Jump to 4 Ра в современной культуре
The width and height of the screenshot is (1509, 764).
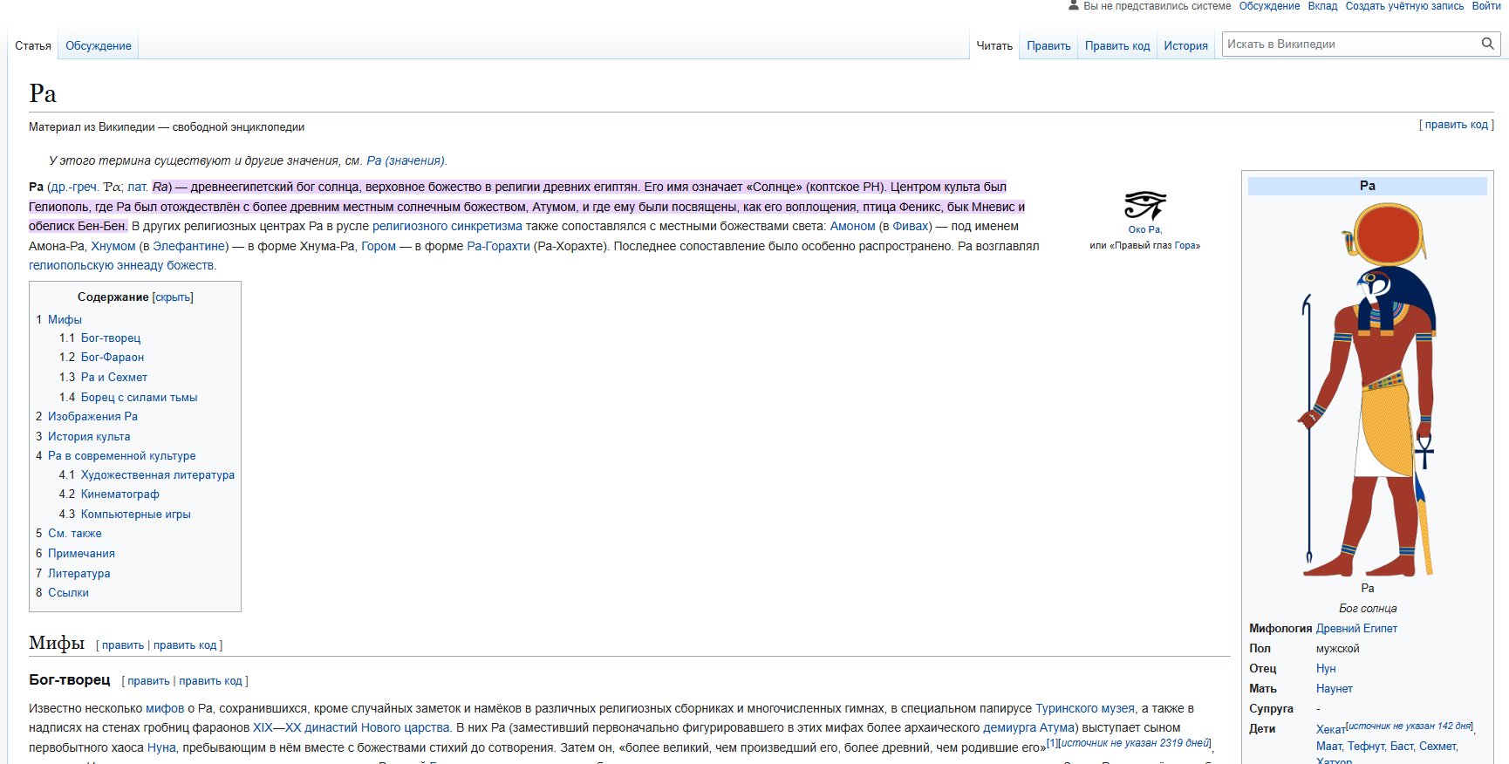pyautogui.click(x=122, y=456)
